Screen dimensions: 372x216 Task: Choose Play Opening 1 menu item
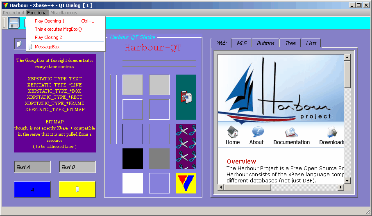[66, 21]
